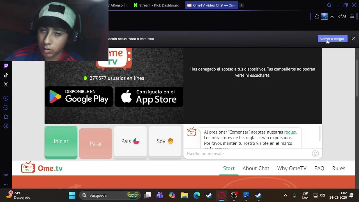Click the OmeTV avatar beside the chat message
This screenshot has height=202, width=359.
click(192, 132)
